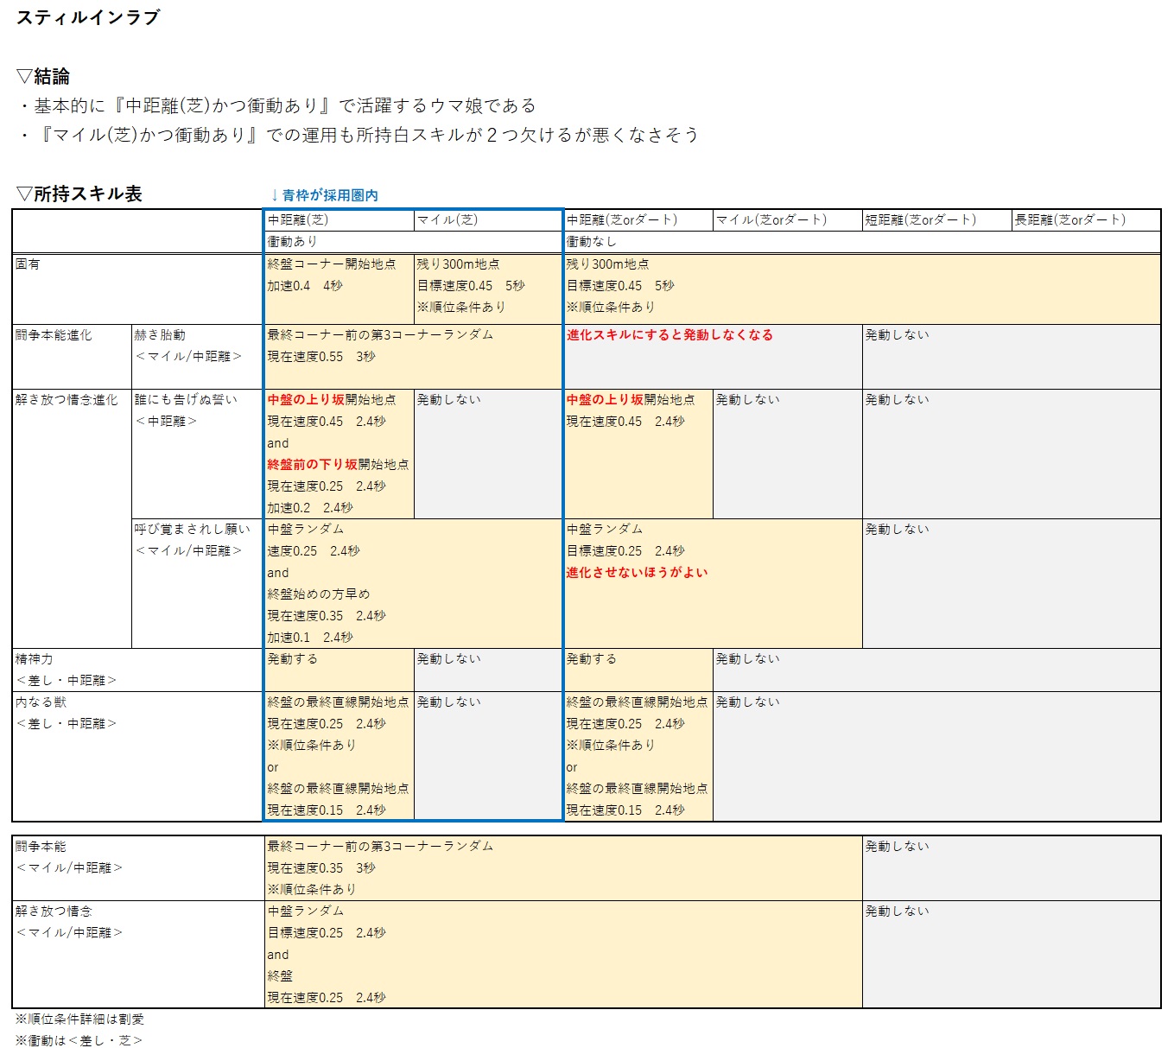
Task: Select the value 現在速度0.35 3秒
Action: tap(321, 867)
